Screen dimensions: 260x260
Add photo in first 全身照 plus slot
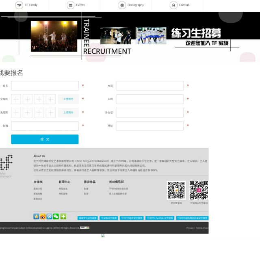(x=16, y=99)
